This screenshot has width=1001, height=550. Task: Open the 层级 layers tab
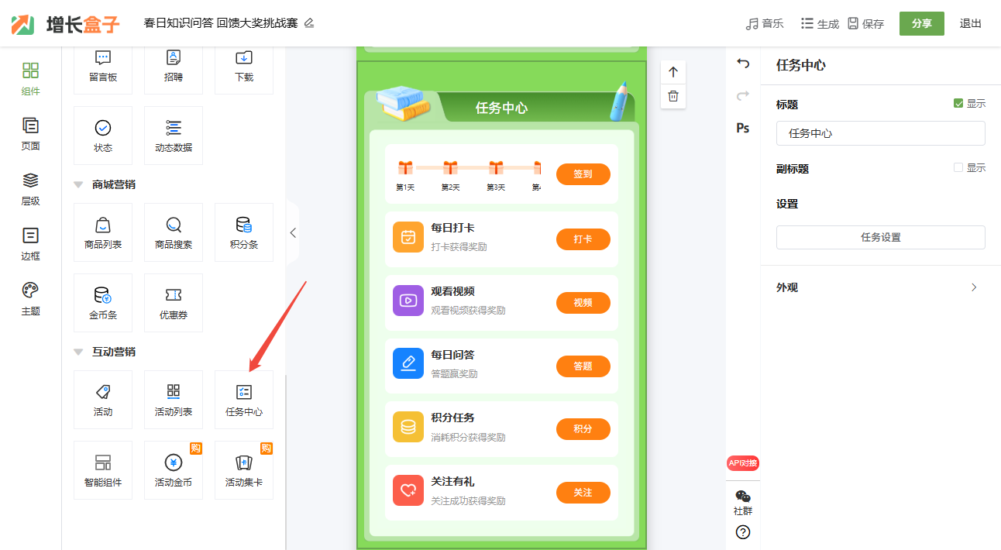point(30,189)
